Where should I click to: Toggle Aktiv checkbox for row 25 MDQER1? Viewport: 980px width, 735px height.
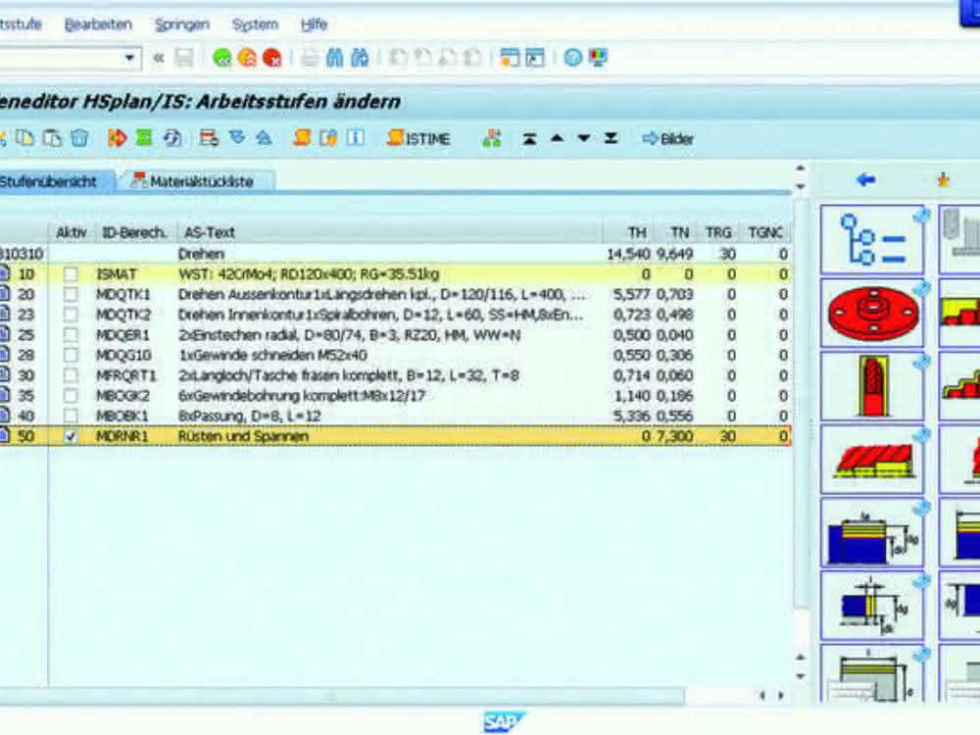pos(71,334)
